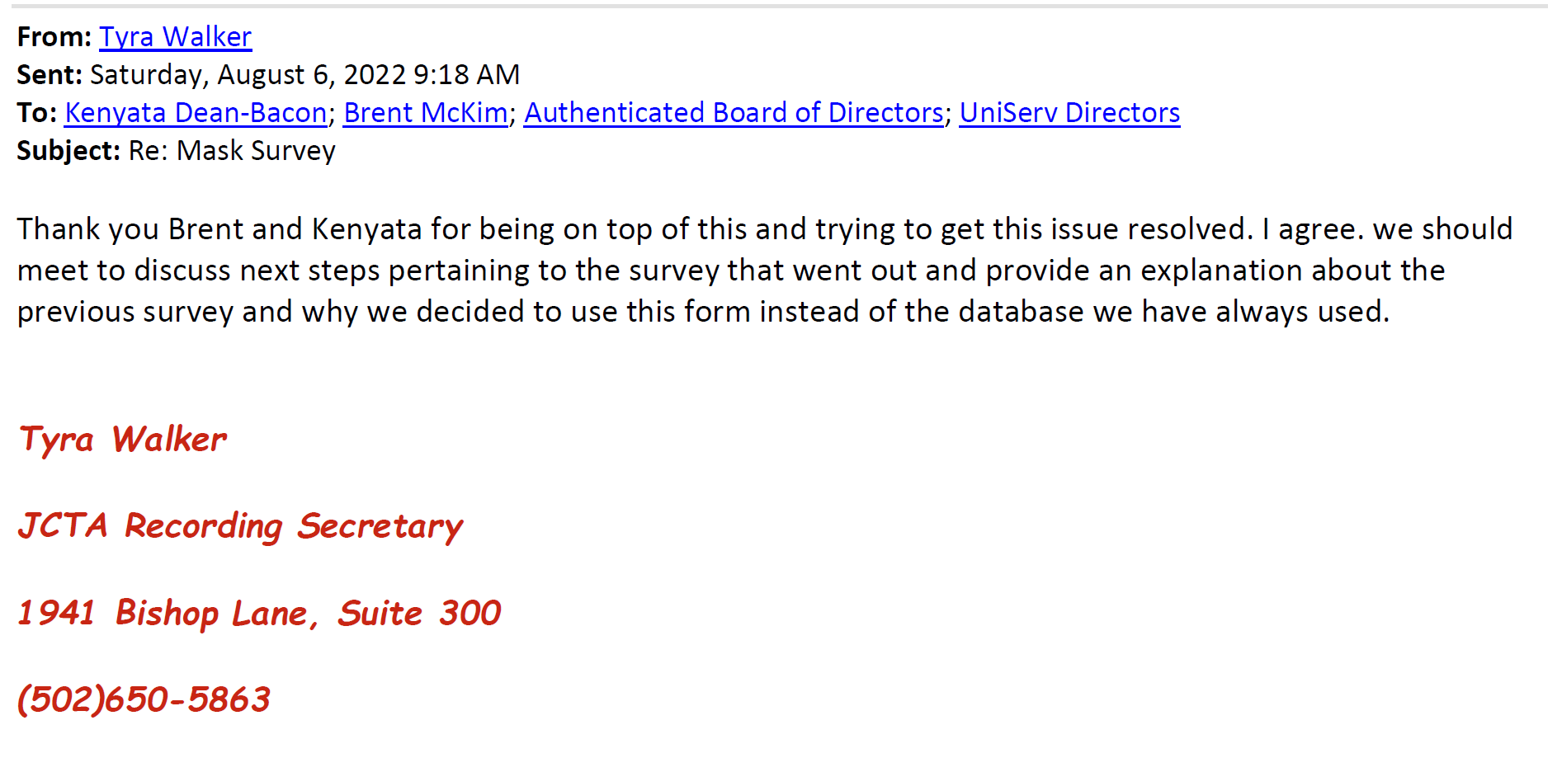
Task: Open Tyra Walker sender link
Action: (x=175, y=37)
